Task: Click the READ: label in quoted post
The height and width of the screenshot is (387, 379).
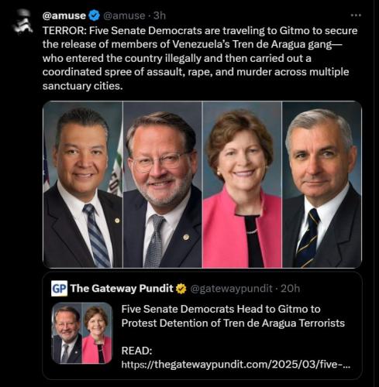Action: (136, 351)
